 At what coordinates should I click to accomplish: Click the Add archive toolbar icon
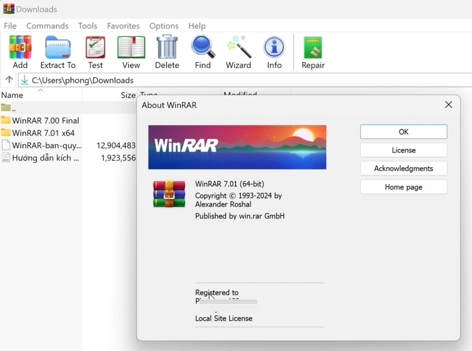pos(20,52)
